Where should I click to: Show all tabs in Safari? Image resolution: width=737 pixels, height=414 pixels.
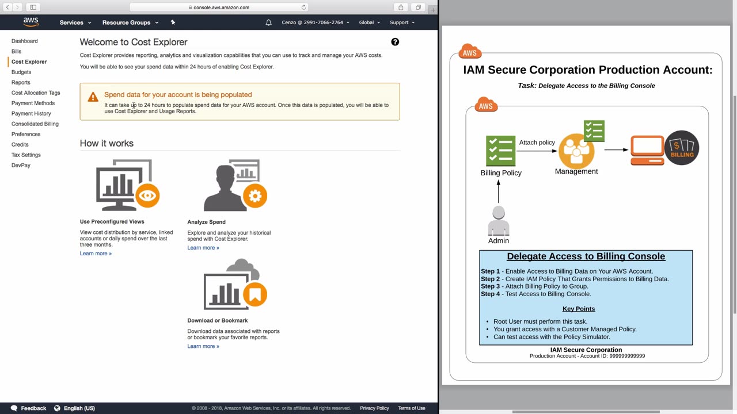pyautogui.click(x=418, y=7)
